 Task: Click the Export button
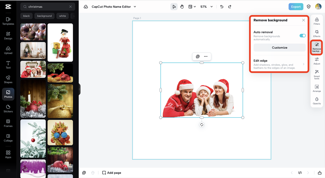coord(296,7)
